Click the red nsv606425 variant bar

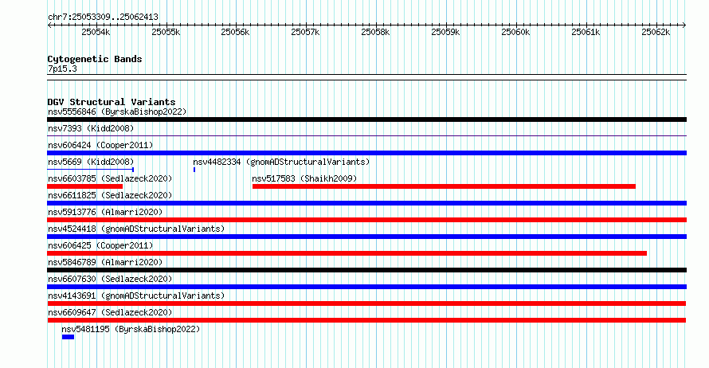tap(347, 253)
